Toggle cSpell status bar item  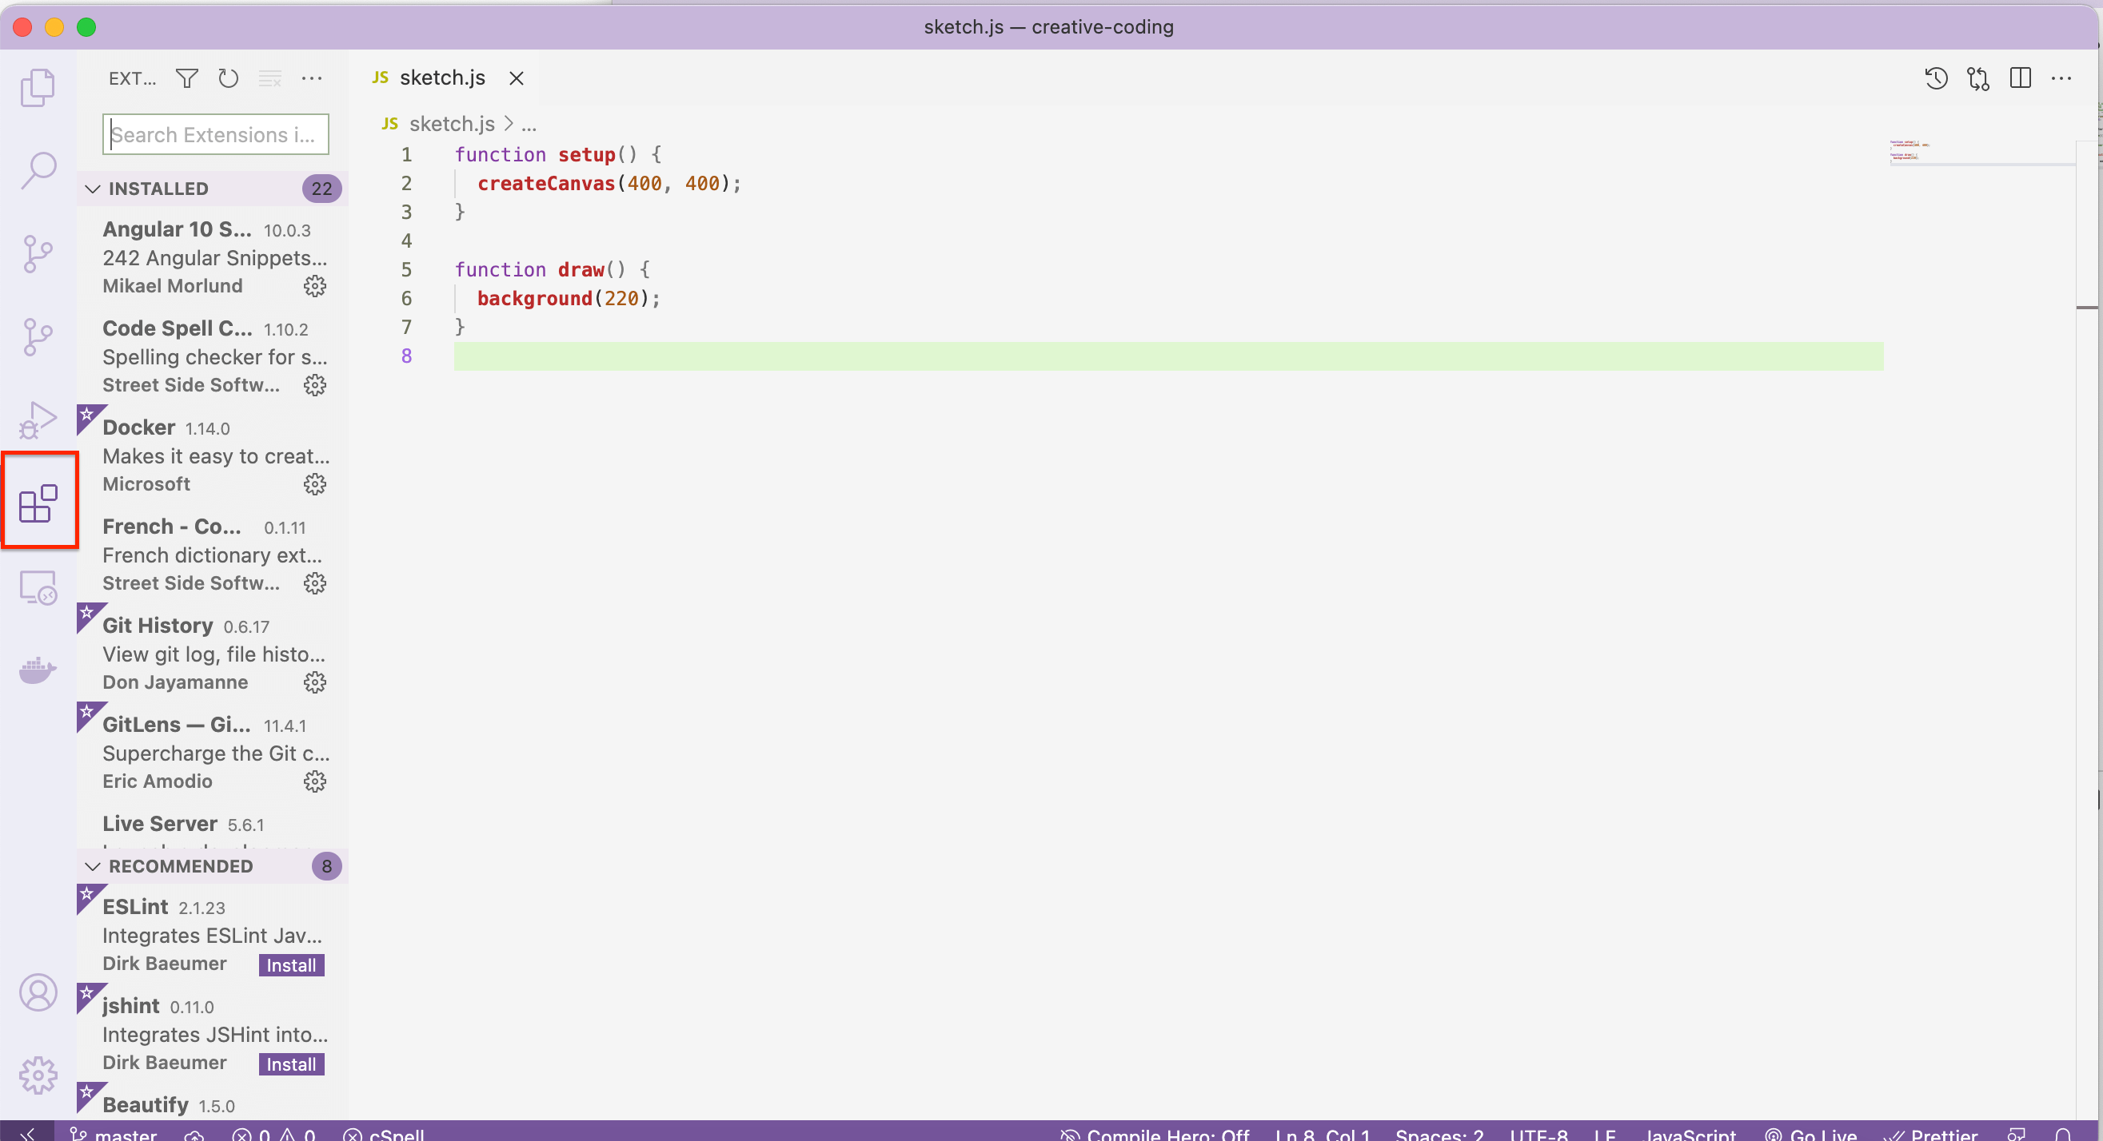tap(384, 1133)
